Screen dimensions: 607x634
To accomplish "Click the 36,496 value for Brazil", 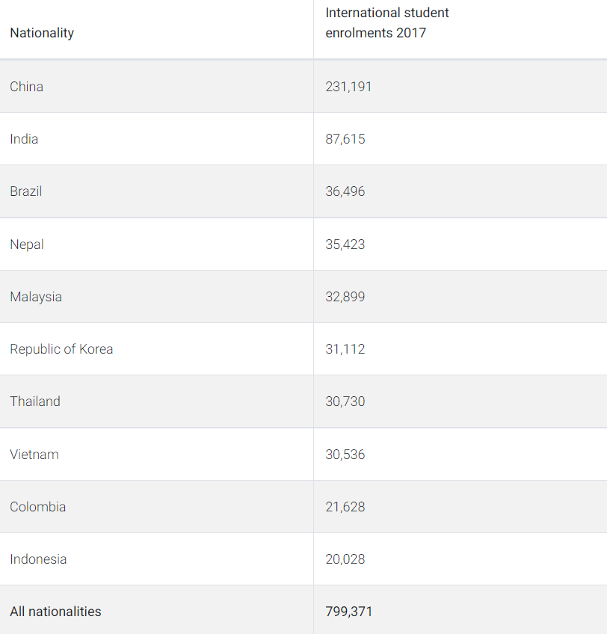I will point(345,191).
